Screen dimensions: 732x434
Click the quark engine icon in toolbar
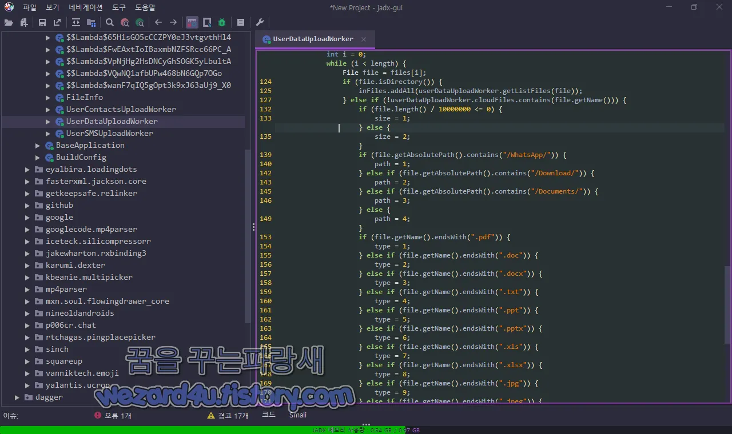pyautogui.click(x=207, y=22)
